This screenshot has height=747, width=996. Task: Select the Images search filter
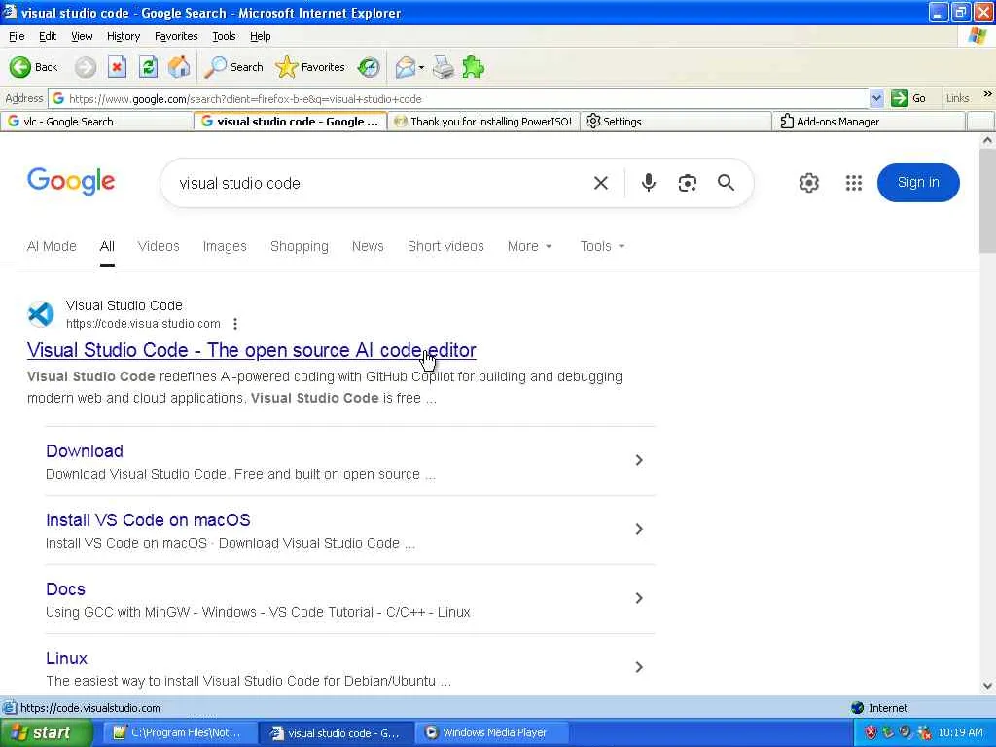(x=225, y=246)
